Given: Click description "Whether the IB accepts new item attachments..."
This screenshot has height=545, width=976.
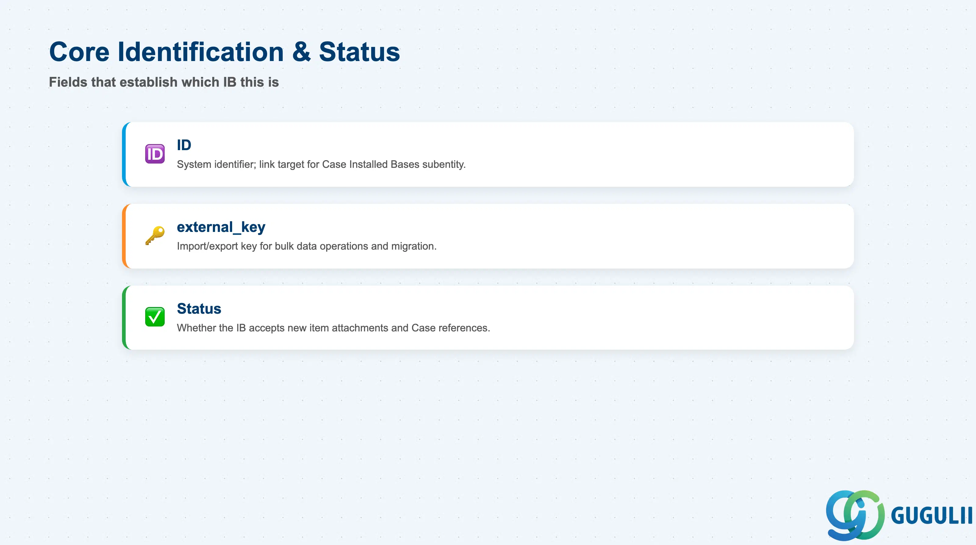Looking at the screenshot, I should 333,328.
